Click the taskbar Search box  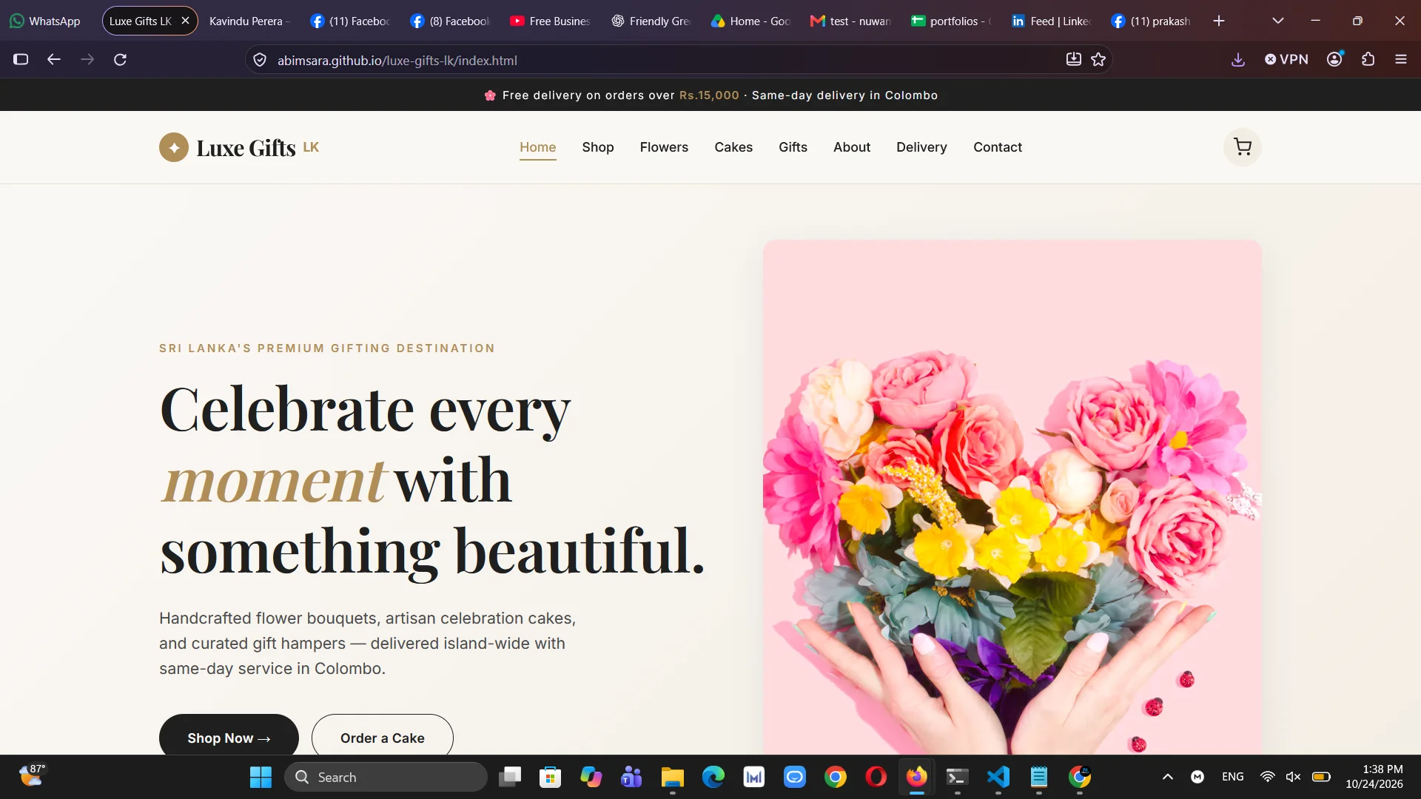tap(386, 777)
